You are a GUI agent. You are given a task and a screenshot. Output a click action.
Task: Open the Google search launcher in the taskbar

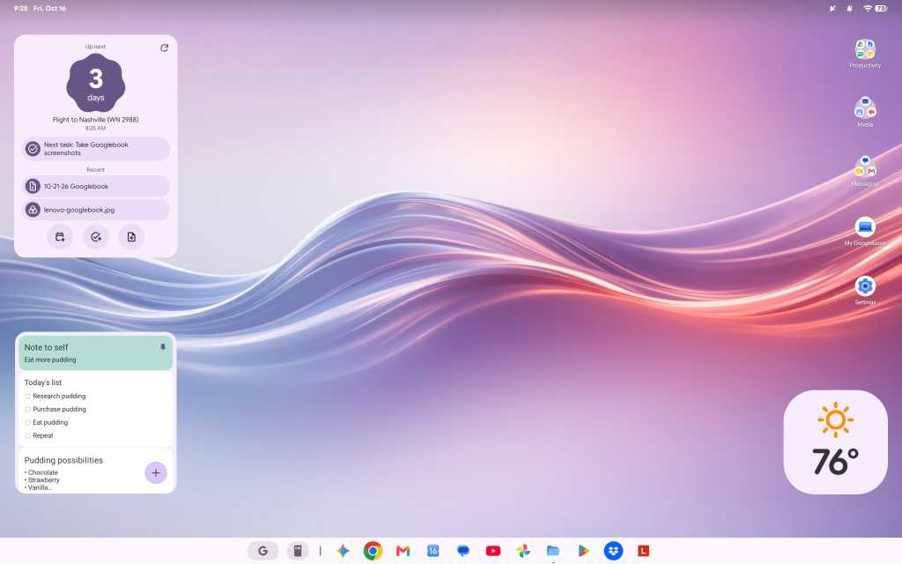(x=262, y=551)
